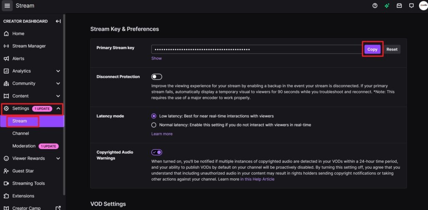
Task: Click the 'Latency mode' label
Action: coord(110,116)
